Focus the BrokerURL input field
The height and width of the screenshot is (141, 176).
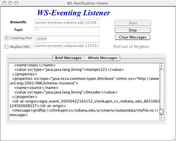[x=67, y=23]
